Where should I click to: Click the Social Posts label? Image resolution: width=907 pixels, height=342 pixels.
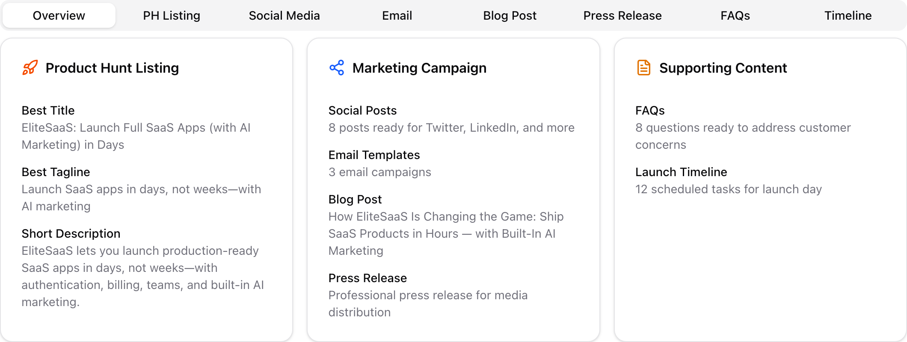(x=362, y=110)
